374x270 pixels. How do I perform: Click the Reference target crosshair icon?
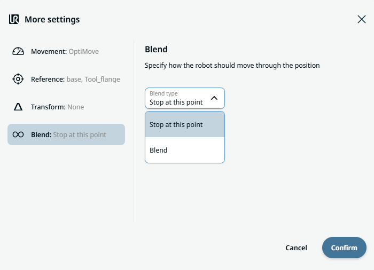(x=18, y=80)
